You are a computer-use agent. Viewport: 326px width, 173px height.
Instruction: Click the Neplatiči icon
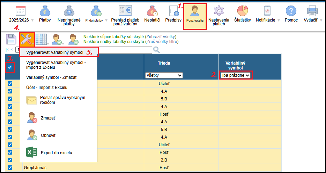[152, 11]
